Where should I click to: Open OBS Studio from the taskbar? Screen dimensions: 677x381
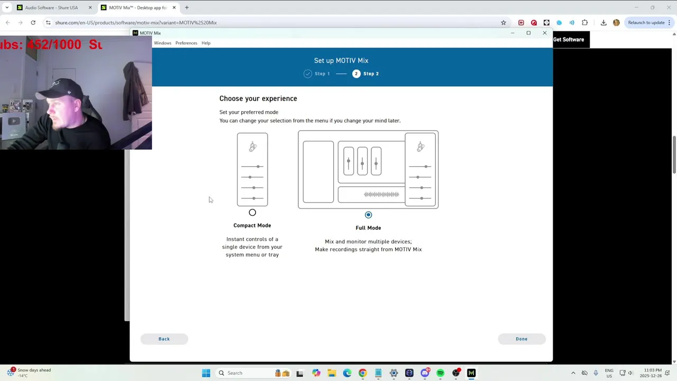click(456, 373)
